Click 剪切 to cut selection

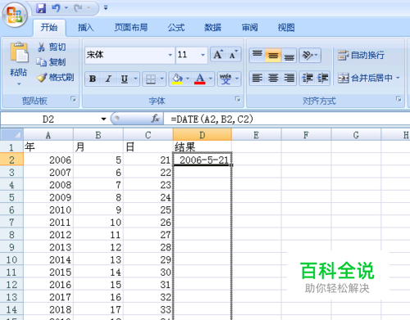(x=52, y=47)
